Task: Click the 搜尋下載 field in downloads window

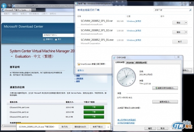Action: pyautogui.click(x=171, y=10)
